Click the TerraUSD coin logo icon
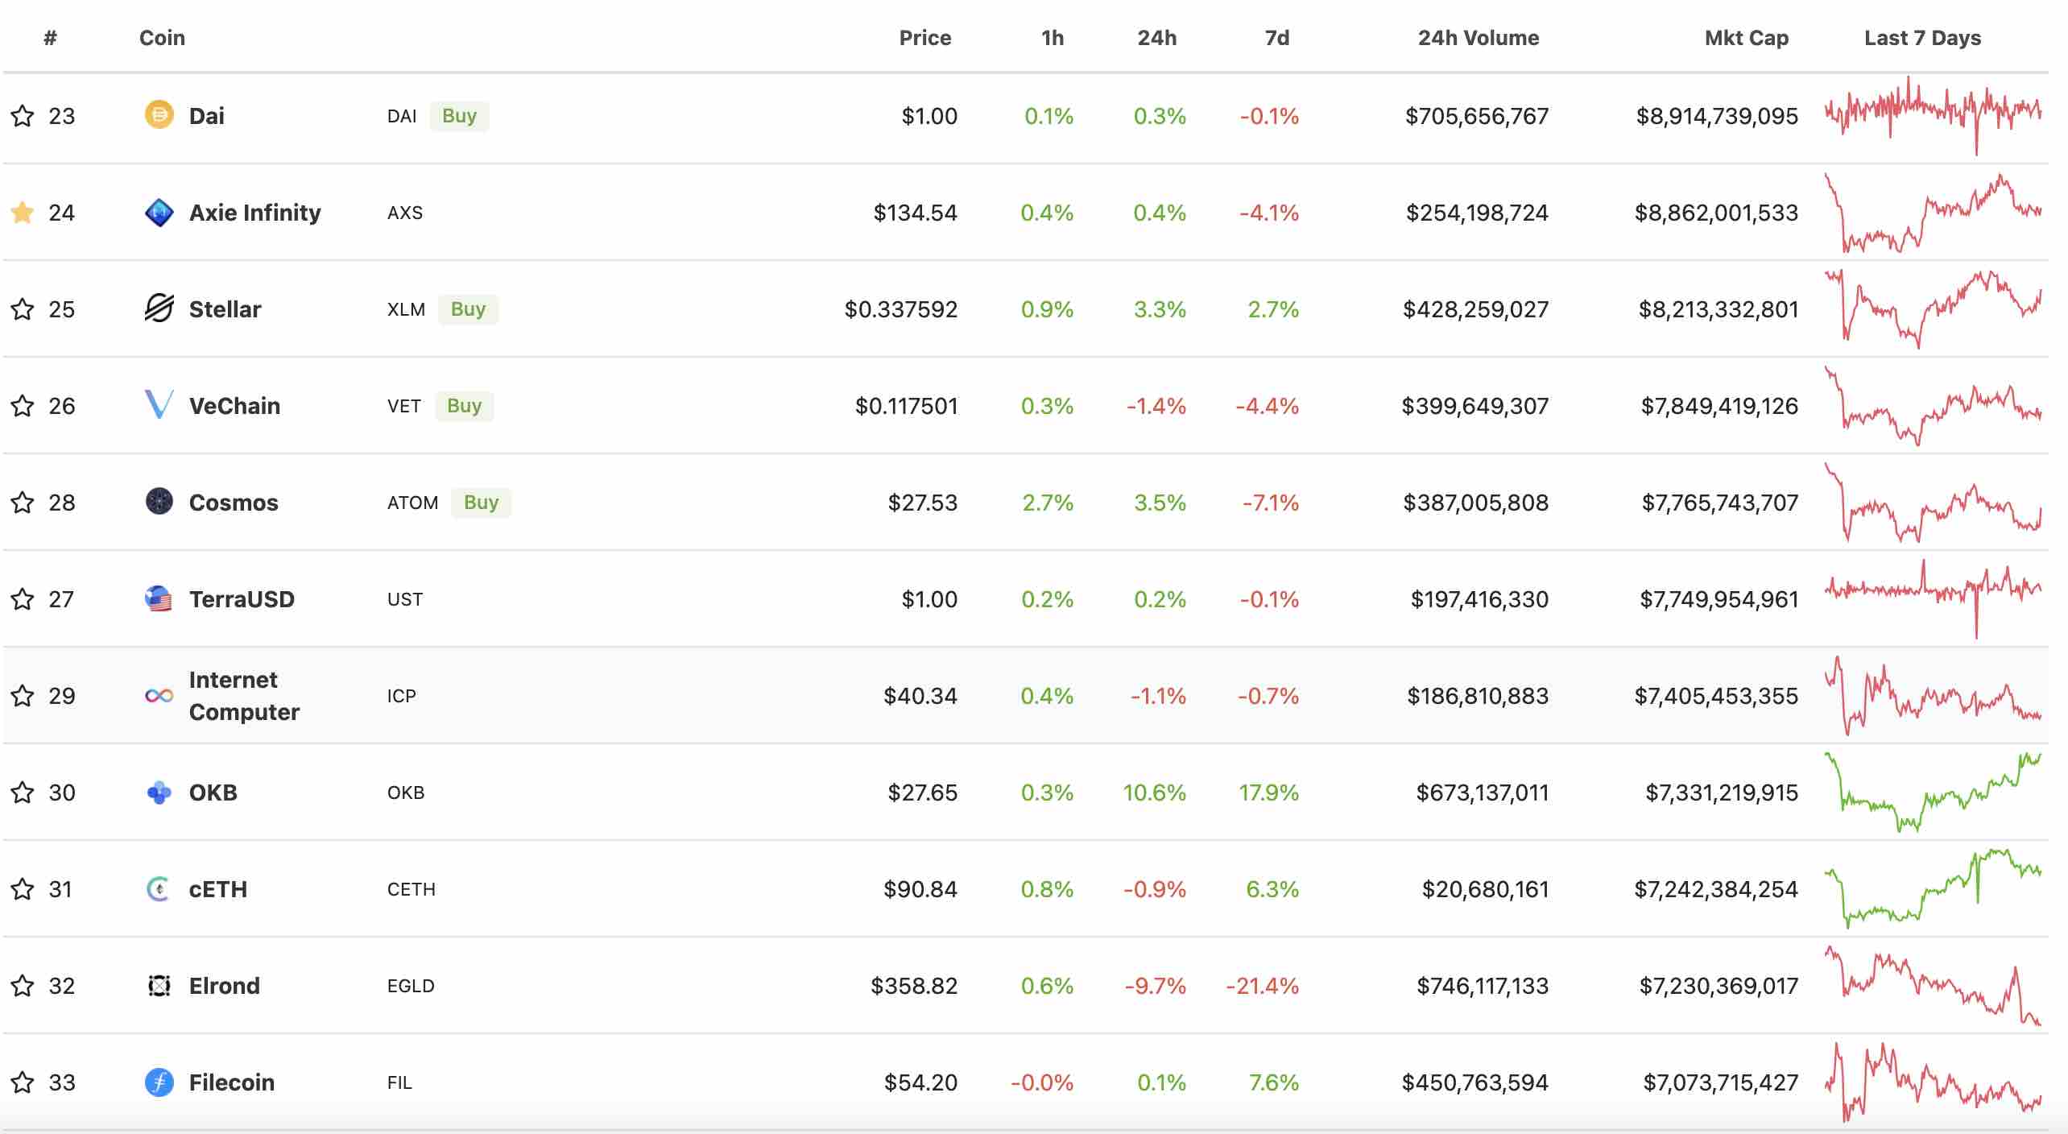 pos(159,598)
